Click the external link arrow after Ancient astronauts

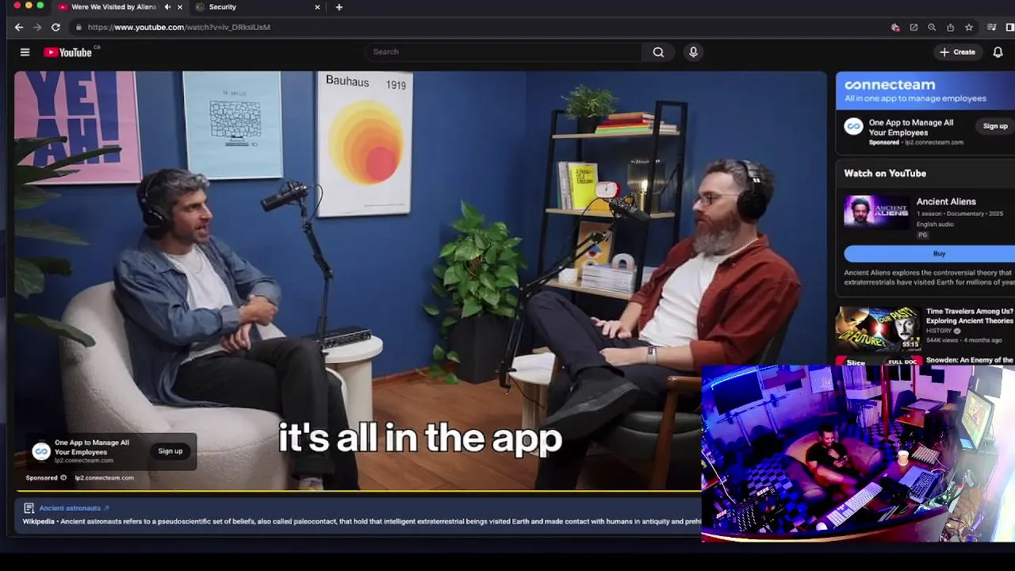106,508
